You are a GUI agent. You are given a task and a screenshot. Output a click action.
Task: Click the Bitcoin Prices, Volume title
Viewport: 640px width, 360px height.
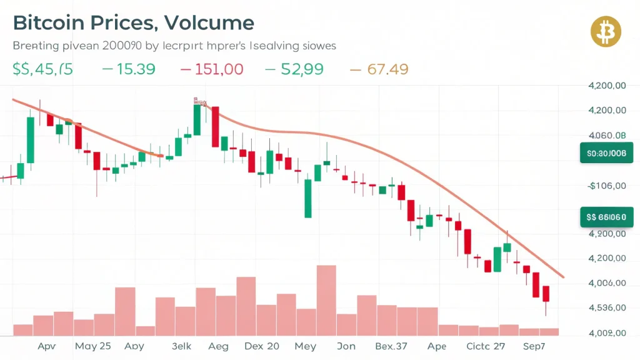(133, 23)
